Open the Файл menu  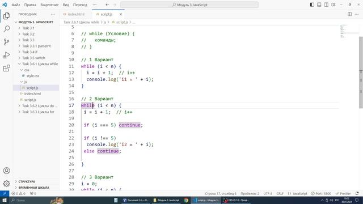[16, 5]
